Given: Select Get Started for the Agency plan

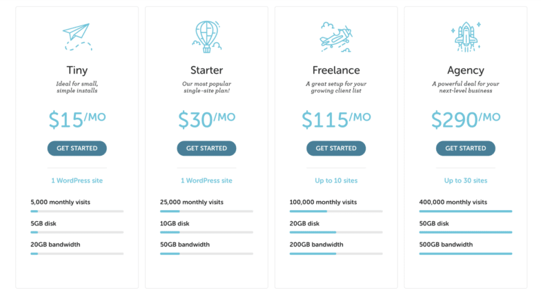Looking at the screenshot, I should coord(465,148).
